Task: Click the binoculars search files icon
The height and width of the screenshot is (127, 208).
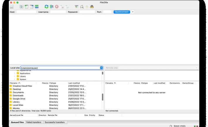Action: coord(92,7)
